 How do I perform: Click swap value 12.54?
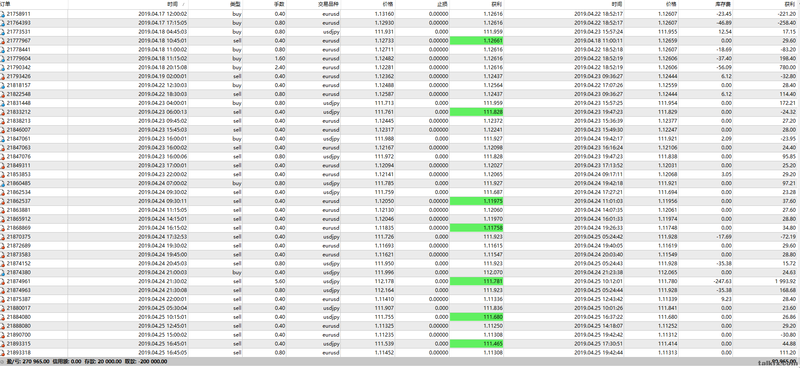tap(725, 32)
